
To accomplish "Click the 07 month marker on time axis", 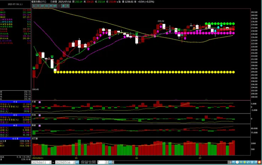I will coord(200,158).
